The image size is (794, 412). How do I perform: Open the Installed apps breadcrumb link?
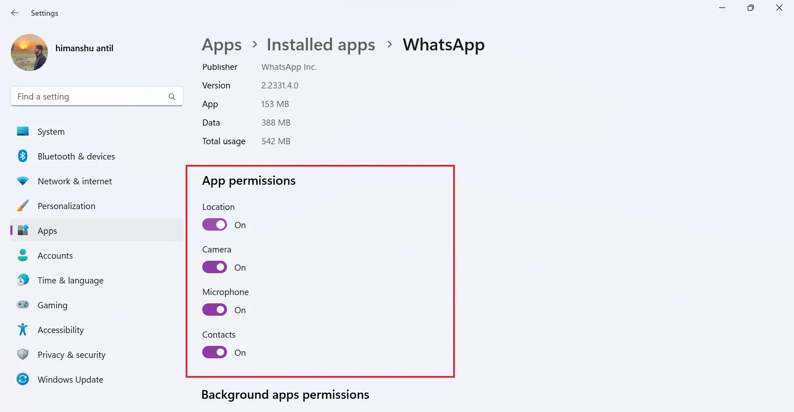320,45
